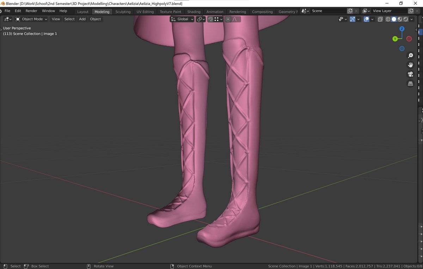
Task: Open the scene browse icon dropdown
Action: click(305, 11)
